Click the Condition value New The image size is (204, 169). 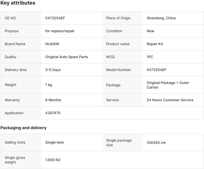pos(150,31)
